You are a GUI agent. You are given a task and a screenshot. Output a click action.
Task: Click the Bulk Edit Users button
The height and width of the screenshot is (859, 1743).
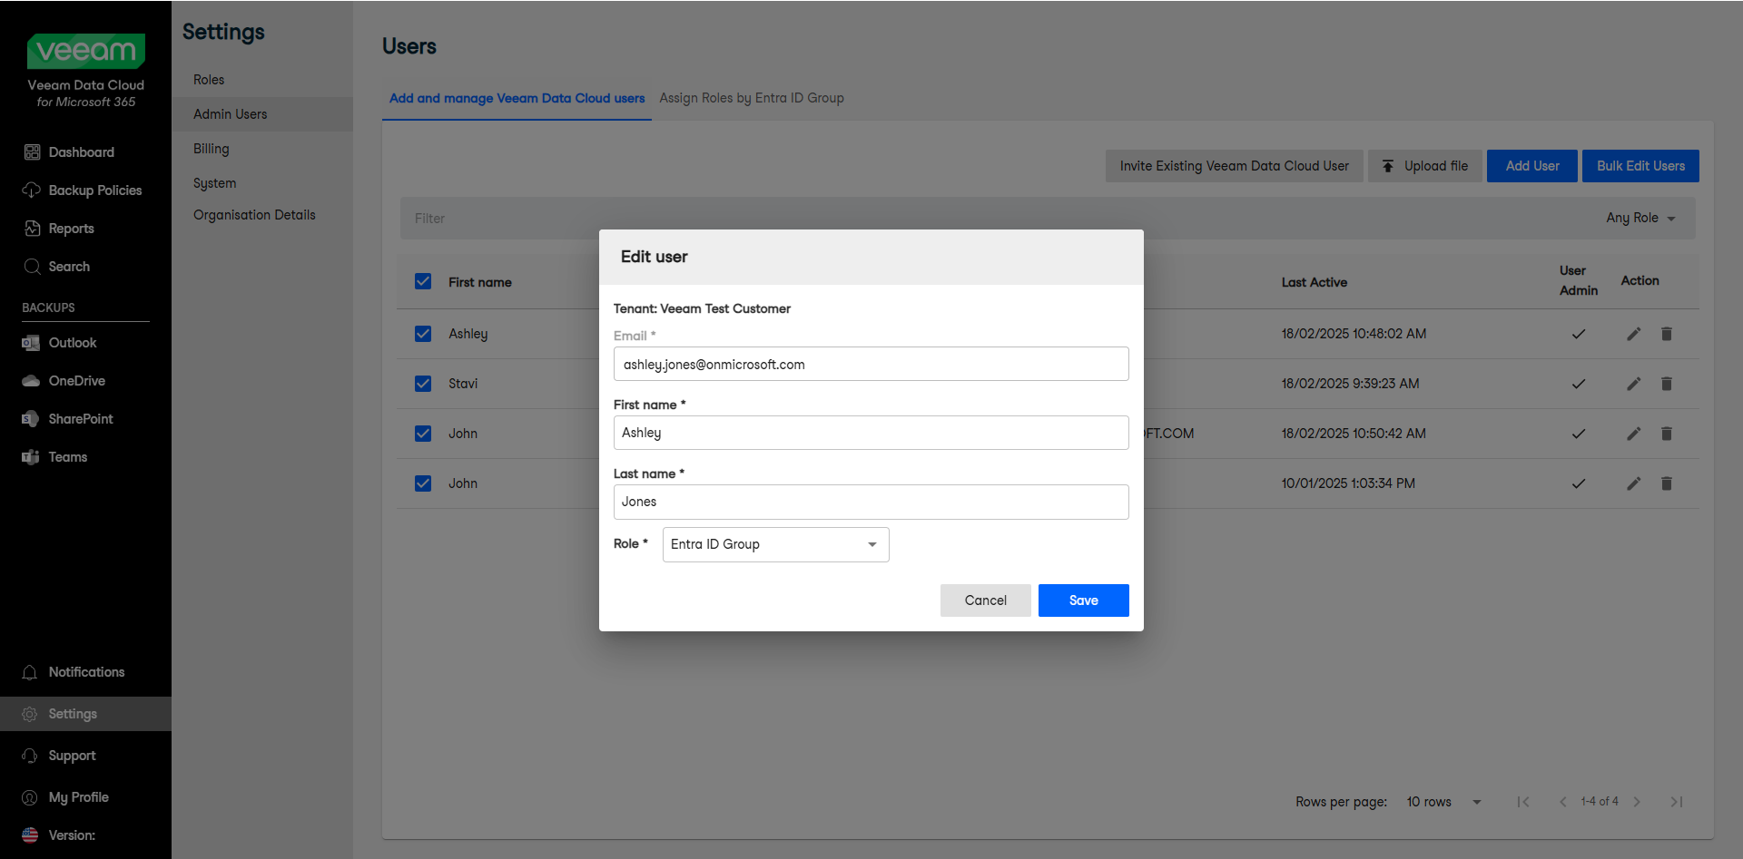pos(1640,166)
